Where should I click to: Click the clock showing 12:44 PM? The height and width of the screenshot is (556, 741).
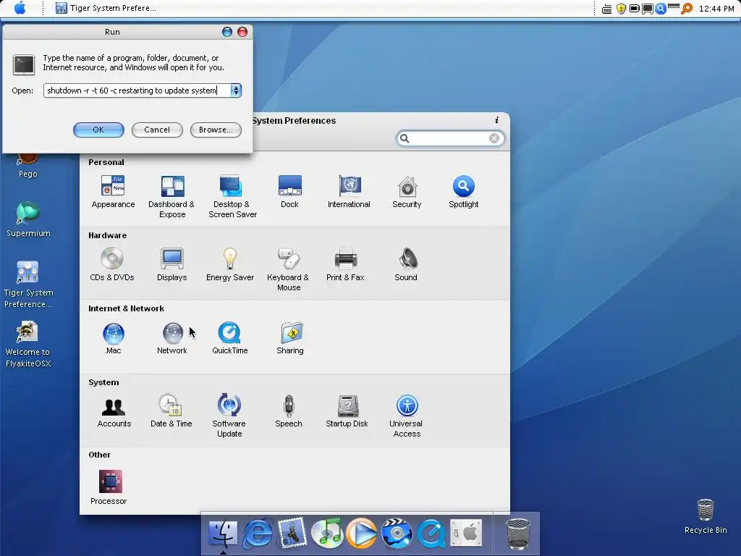(716, 9)
